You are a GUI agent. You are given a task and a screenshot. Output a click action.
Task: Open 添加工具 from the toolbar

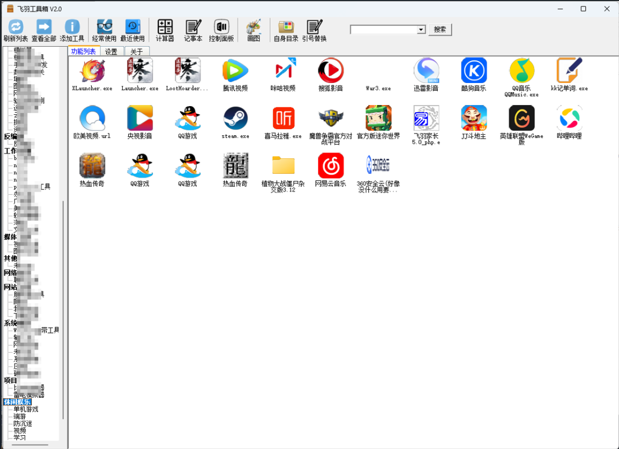point(72,28)
